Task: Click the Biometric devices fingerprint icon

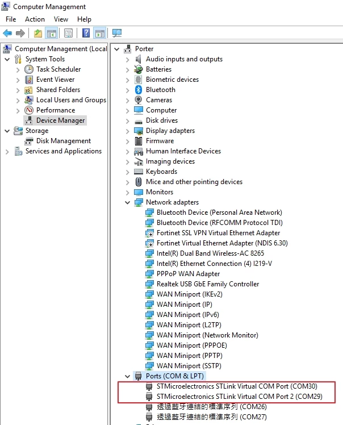Action: click(x=138, y=80)
